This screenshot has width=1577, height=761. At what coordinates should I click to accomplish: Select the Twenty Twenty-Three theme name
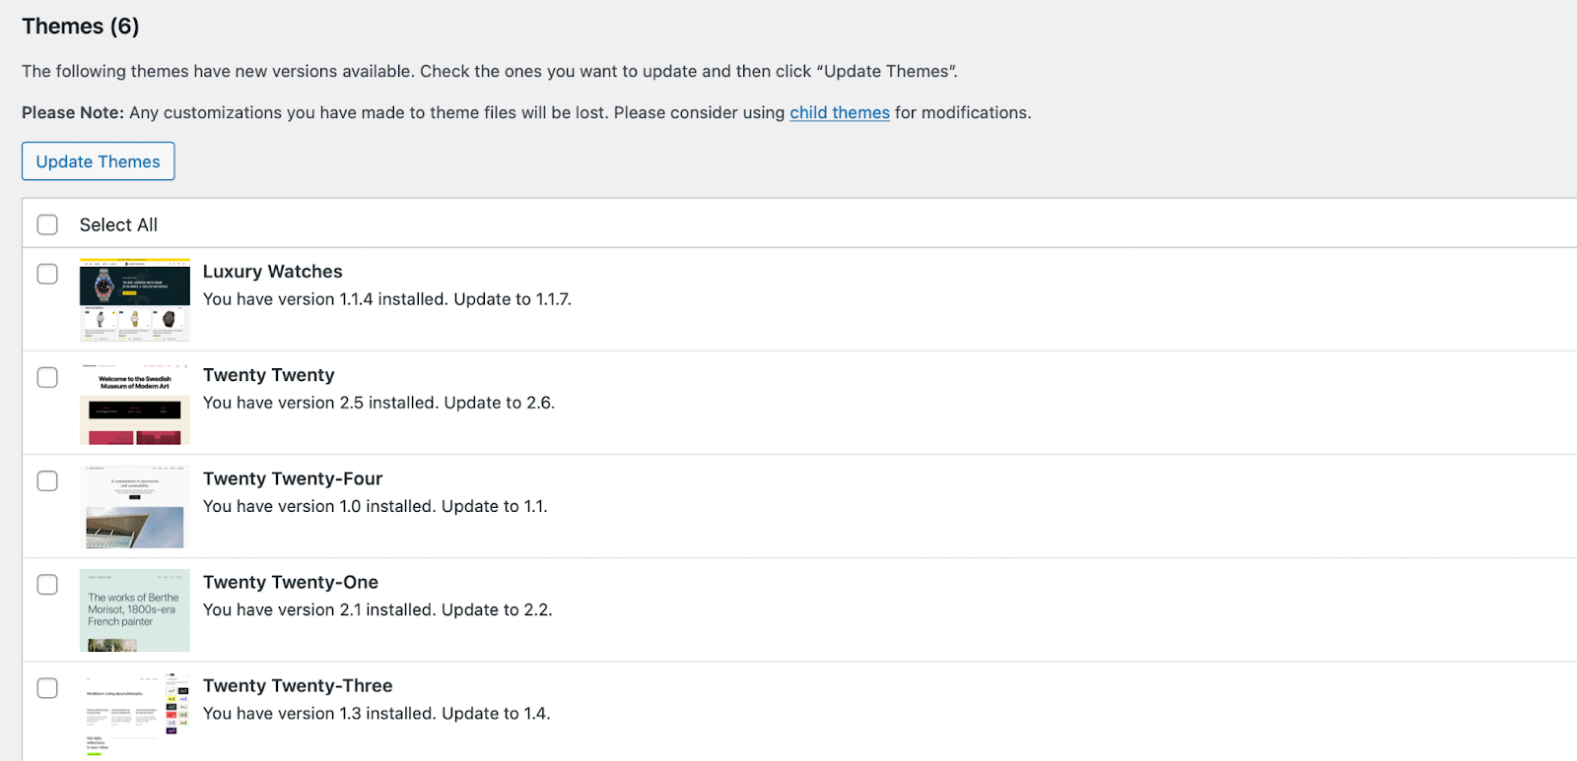tap(298, 685)
